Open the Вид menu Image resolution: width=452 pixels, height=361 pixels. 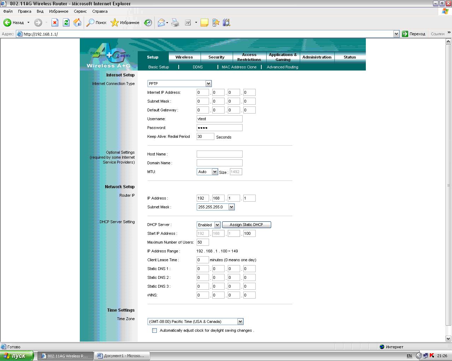(40, 11)
